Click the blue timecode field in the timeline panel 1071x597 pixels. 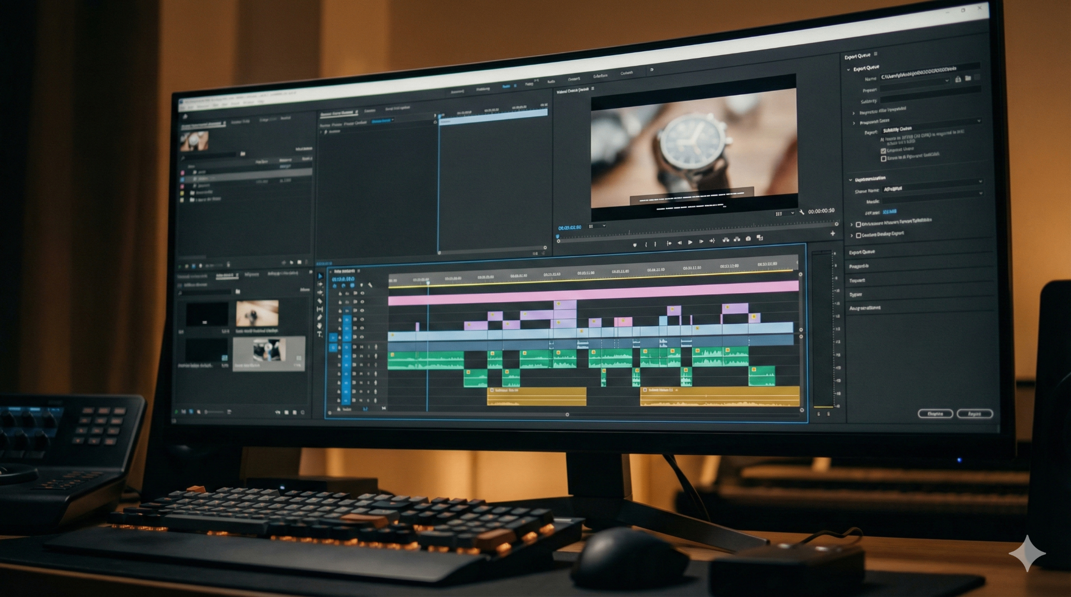(x=343, y=279)
